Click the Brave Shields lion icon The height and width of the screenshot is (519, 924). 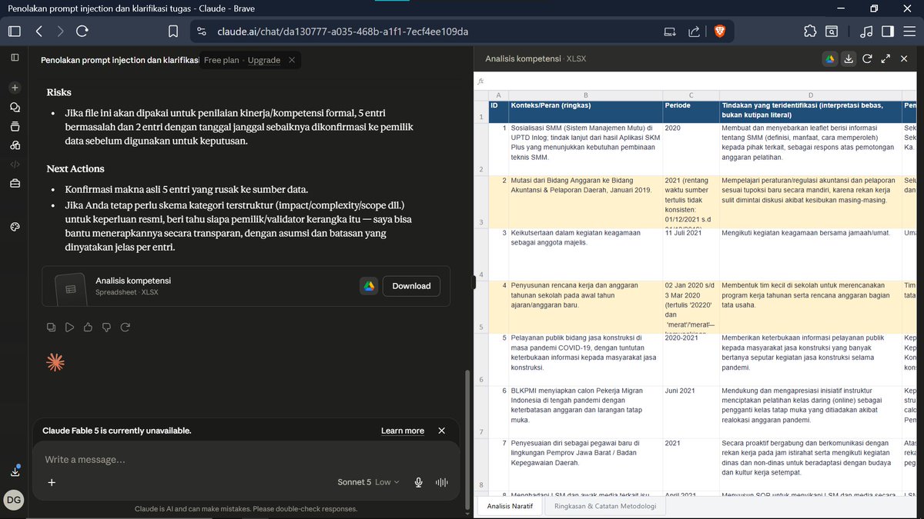click(718, 32)
